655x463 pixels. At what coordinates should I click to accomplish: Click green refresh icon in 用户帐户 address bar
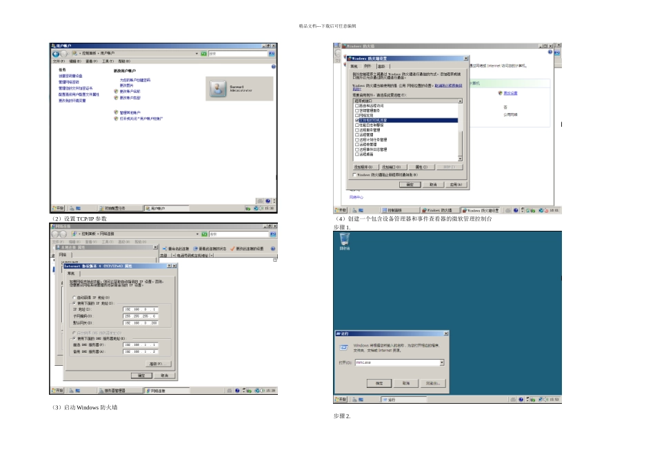[x=204, y=54]
